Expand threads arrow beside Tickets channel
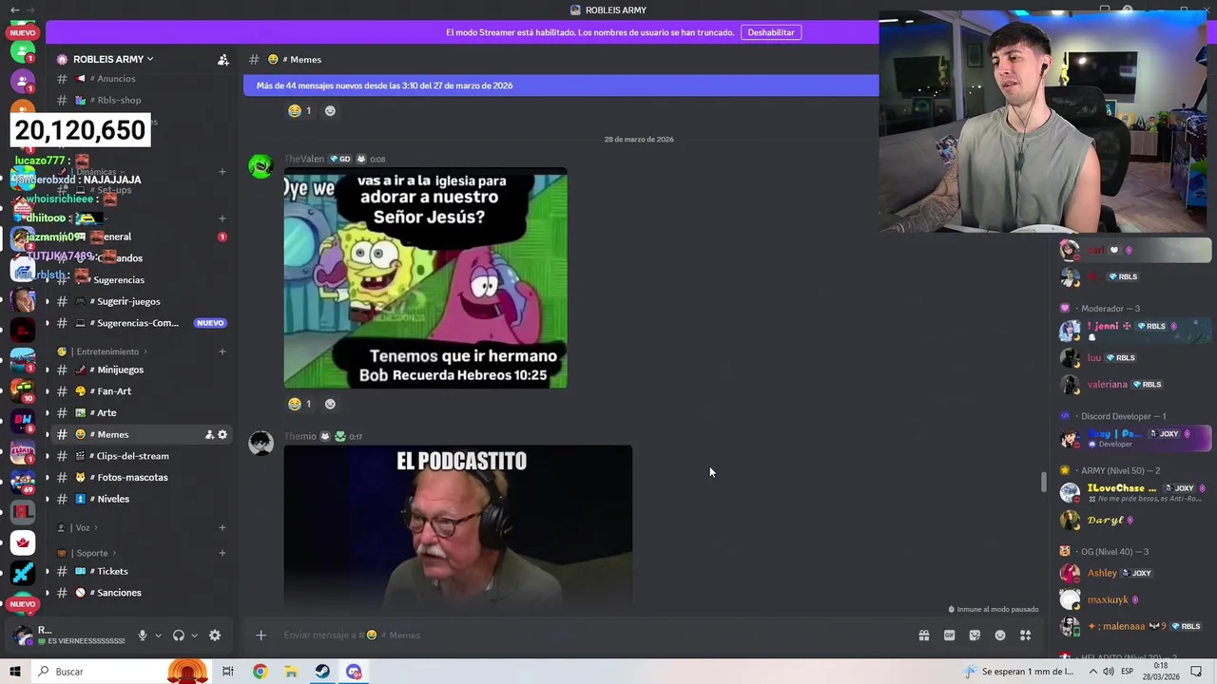 point(47,571)
